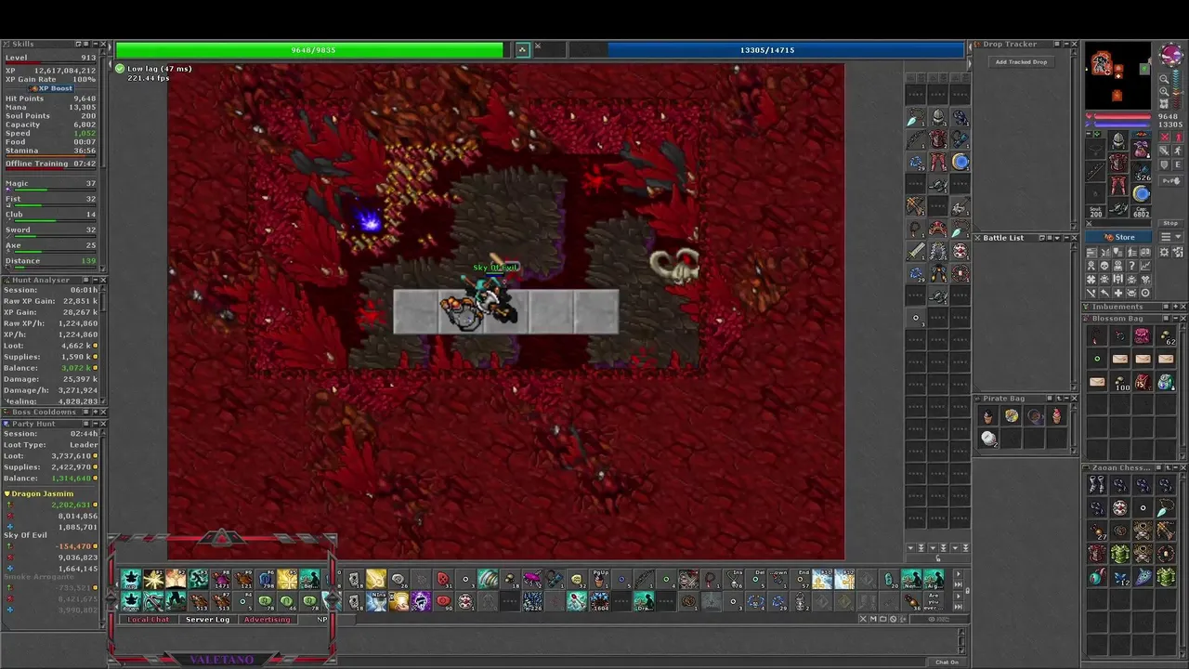Use the crossbow action bar hotkey
Image resolution: width=1189 pixels, height=669 pixels.
tap(153, 600)
